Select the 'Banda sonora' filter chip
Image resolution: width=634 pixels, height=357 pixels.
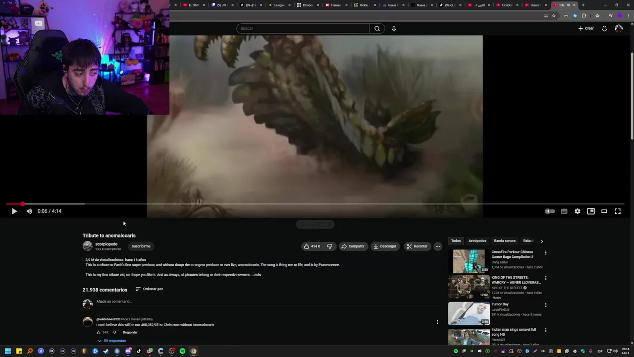(x=505, y=241)
